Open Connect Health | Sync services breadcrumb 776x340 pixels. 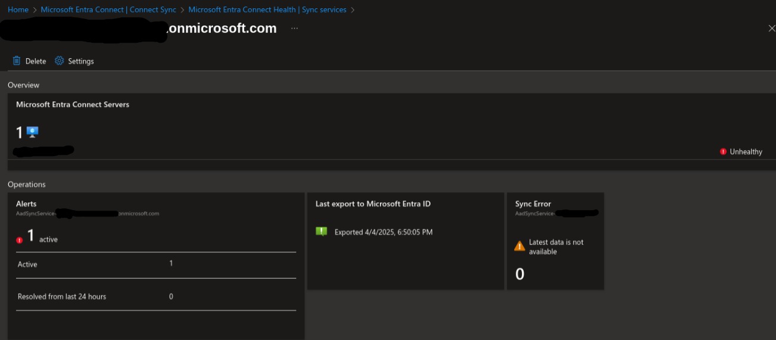[267, 10]
